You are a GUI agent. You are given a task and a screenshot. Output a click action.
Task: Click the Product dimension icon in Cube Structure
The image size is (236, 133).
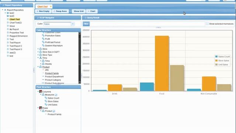coord(41,66)
